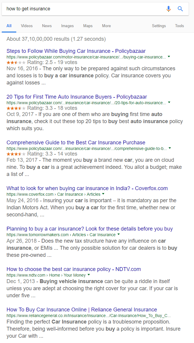
Task: Switch to the Videos tab
Action: pos(27,26)
